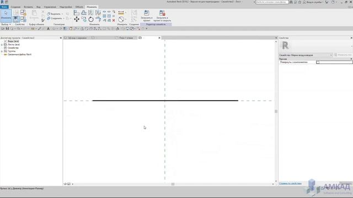Switch to the 'Вид' ribbon tab
Image resolution: width=353 pixels, height=198 pixels.
[39, 7]
